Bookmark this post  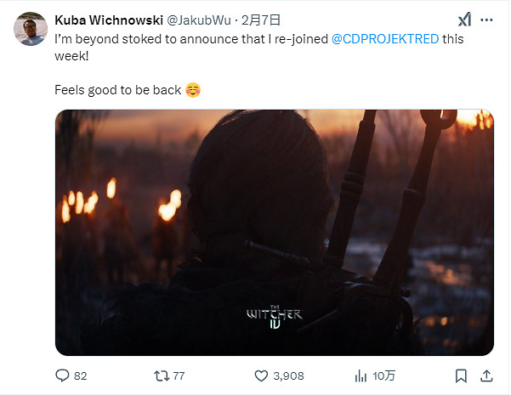[462, 375]
